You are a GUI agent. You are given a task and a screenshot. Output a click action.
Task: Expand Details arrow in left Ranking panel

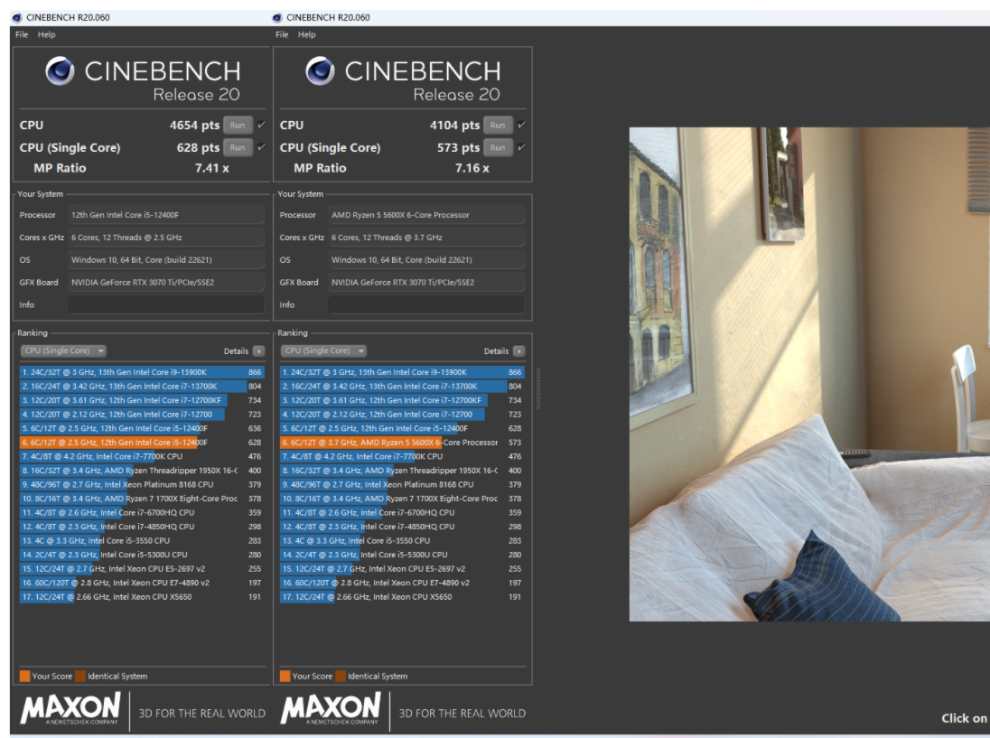point(258,351)
